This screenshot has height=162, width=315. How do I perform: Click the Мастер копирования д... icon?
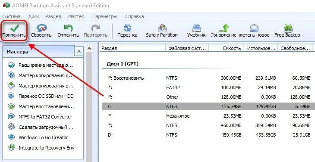(11, 75)
